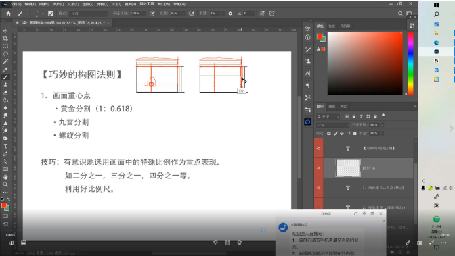Viewport: 455px width, 256px height.
Task: Toggle lock position icon in Layers panel
Action: click(x=342, y=134)
